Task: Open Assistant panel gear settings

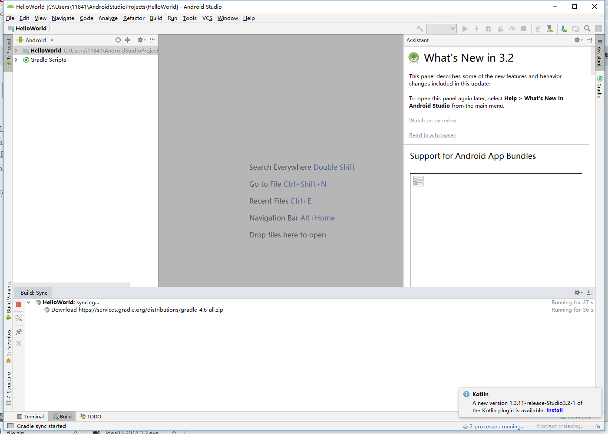Action: pyautogui.click(x=578, y=40)
